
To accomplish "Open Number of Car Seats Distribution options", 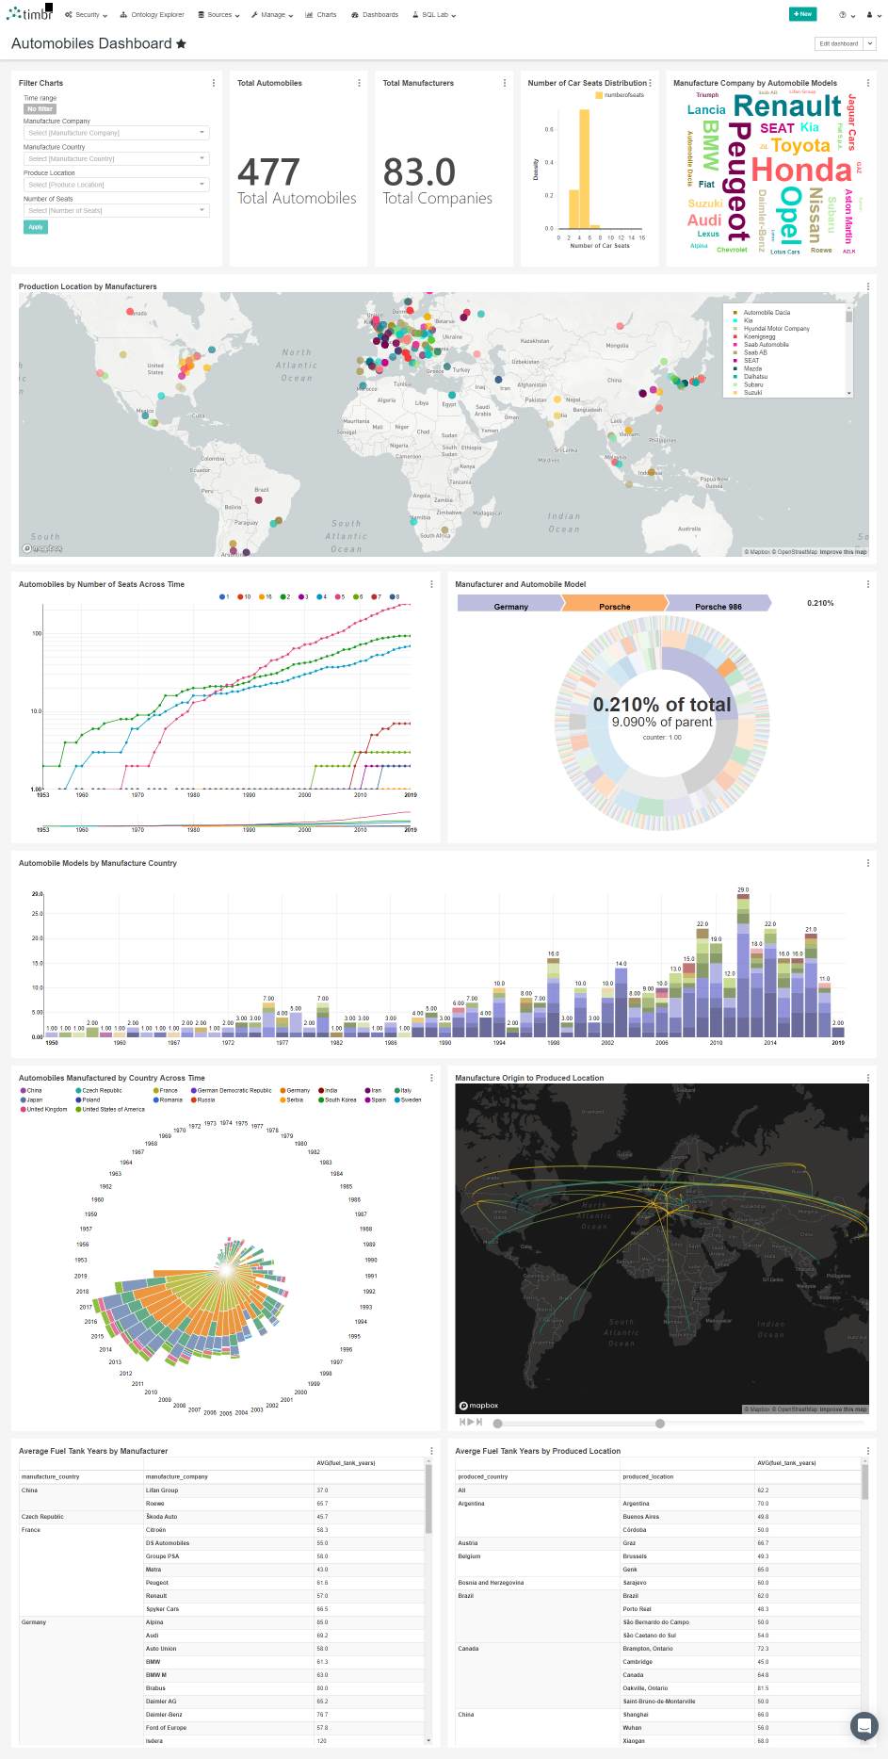I will (x=650, y=83).
